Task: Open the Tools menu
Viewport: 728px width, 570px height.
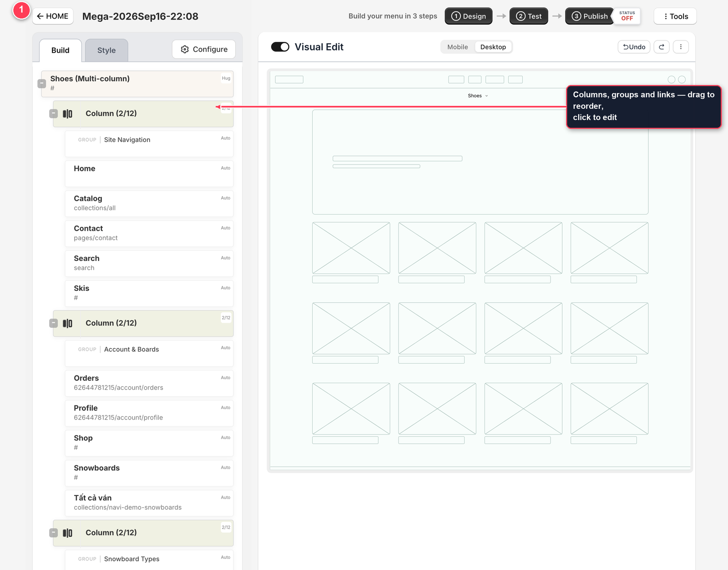Action: click(x=675, y=16)
